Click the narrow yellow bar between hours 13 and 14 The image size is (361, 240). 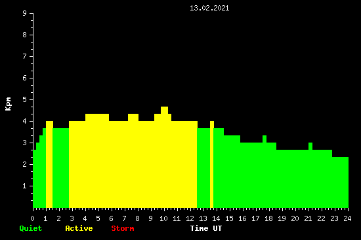(212, 164)
